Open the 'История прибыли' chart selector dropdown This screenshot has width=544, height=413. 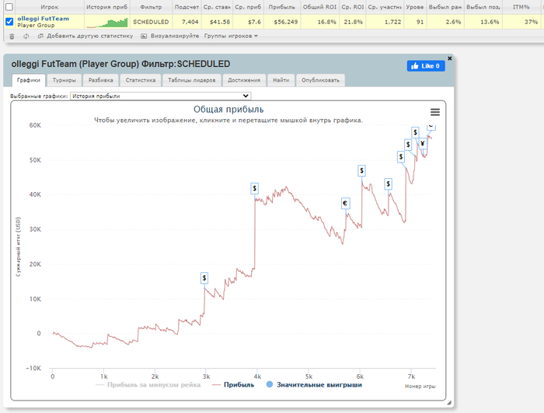click(x=160, y=96)
